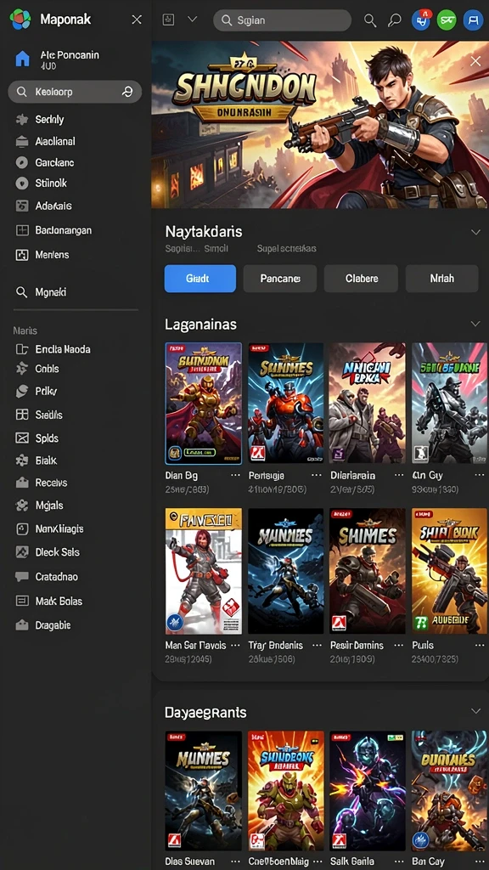Select the Garckanc sidebar icon
The width and height of the screenshot is (489, 870).
coord(21,162)
